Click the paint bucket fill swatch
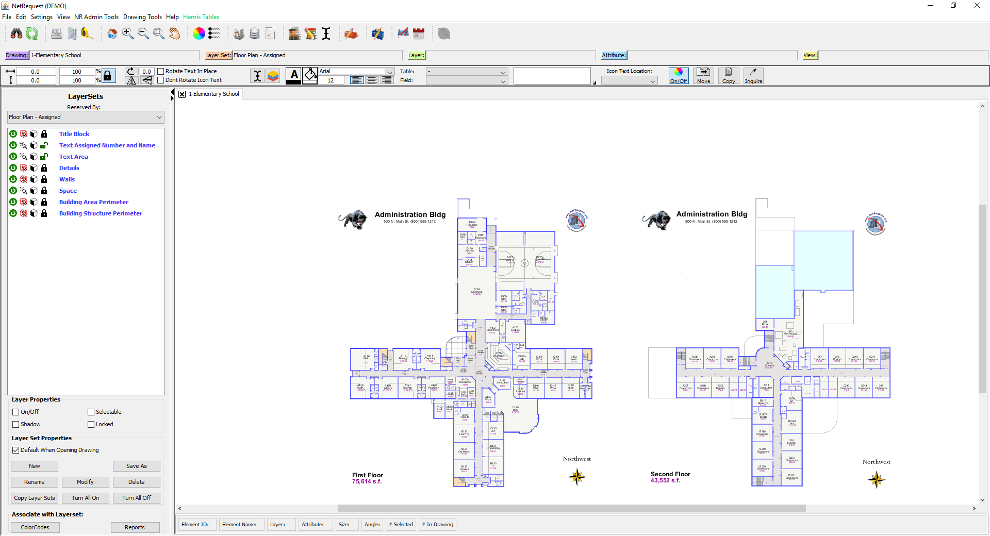The height and width of the screenshot is (536, 990). (310, 76)
